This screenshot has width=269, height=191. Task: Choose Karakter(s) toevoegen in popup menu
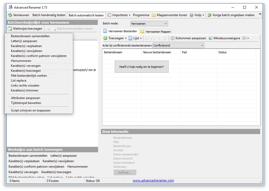[x=39, y=71]
